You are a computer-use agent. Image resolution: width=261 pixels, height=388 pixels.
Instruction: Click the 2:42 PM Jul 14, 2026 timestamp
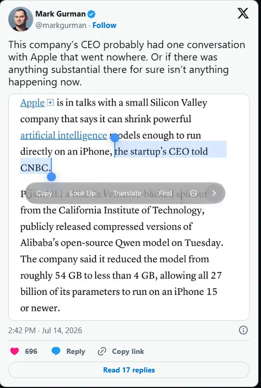coord(45,331)
